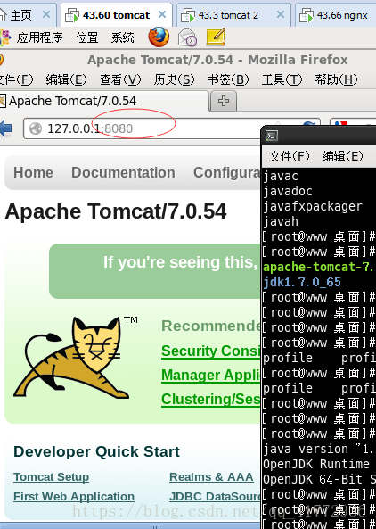The width and height of the screenshot is (376, 529).
Task: Switch to the 43.66 nginx VM tab
Action: (336, 15)
